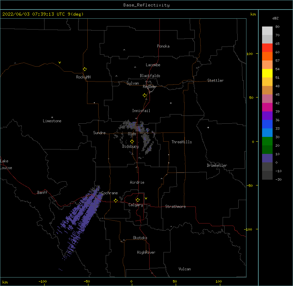Click the Limestone label
Image resolution: width=293 pixels, height=286 pixels.
[x=52, y=121]
